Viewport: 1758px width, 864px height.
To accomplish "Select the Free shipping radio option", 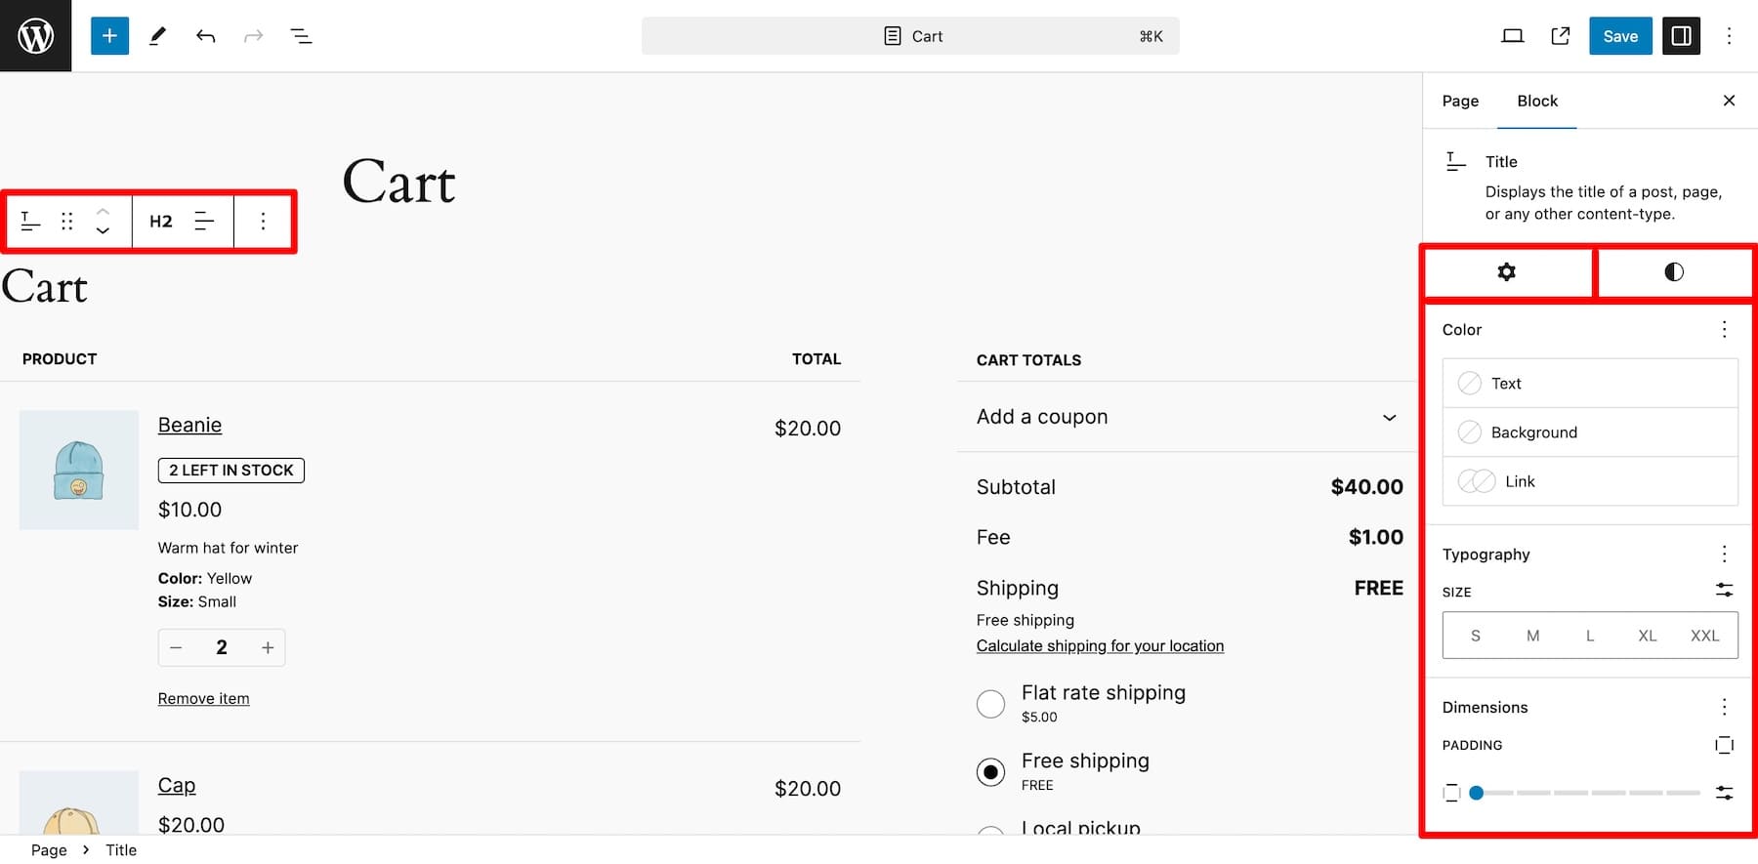I will point(990,772).
